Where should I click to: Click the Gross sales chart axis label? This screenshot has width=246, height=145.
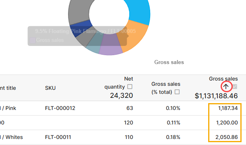[x=169, y=62]
